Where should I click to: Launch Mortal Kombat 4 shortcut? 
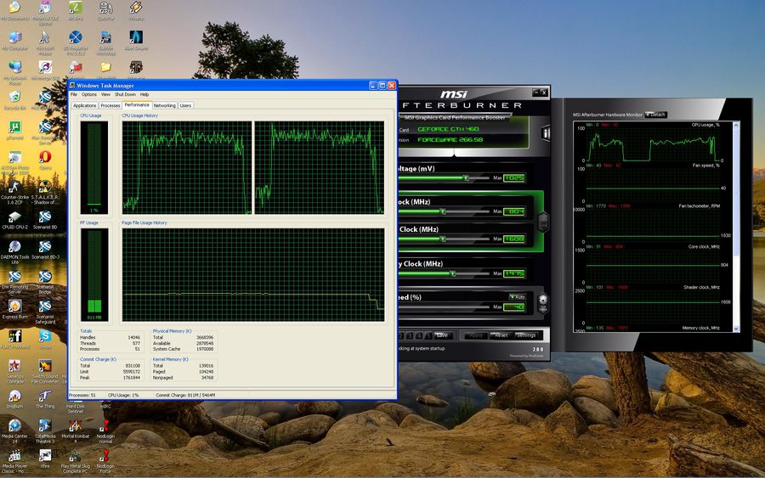click(x=75, y=430)
